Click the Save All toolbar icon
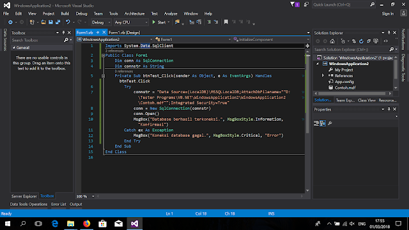 (x=58, y=22)
